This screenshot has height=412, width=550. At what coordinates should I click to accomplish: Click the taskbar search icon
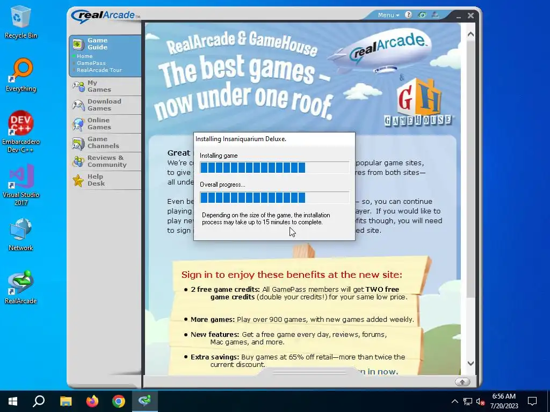click(x=39, y=401)
